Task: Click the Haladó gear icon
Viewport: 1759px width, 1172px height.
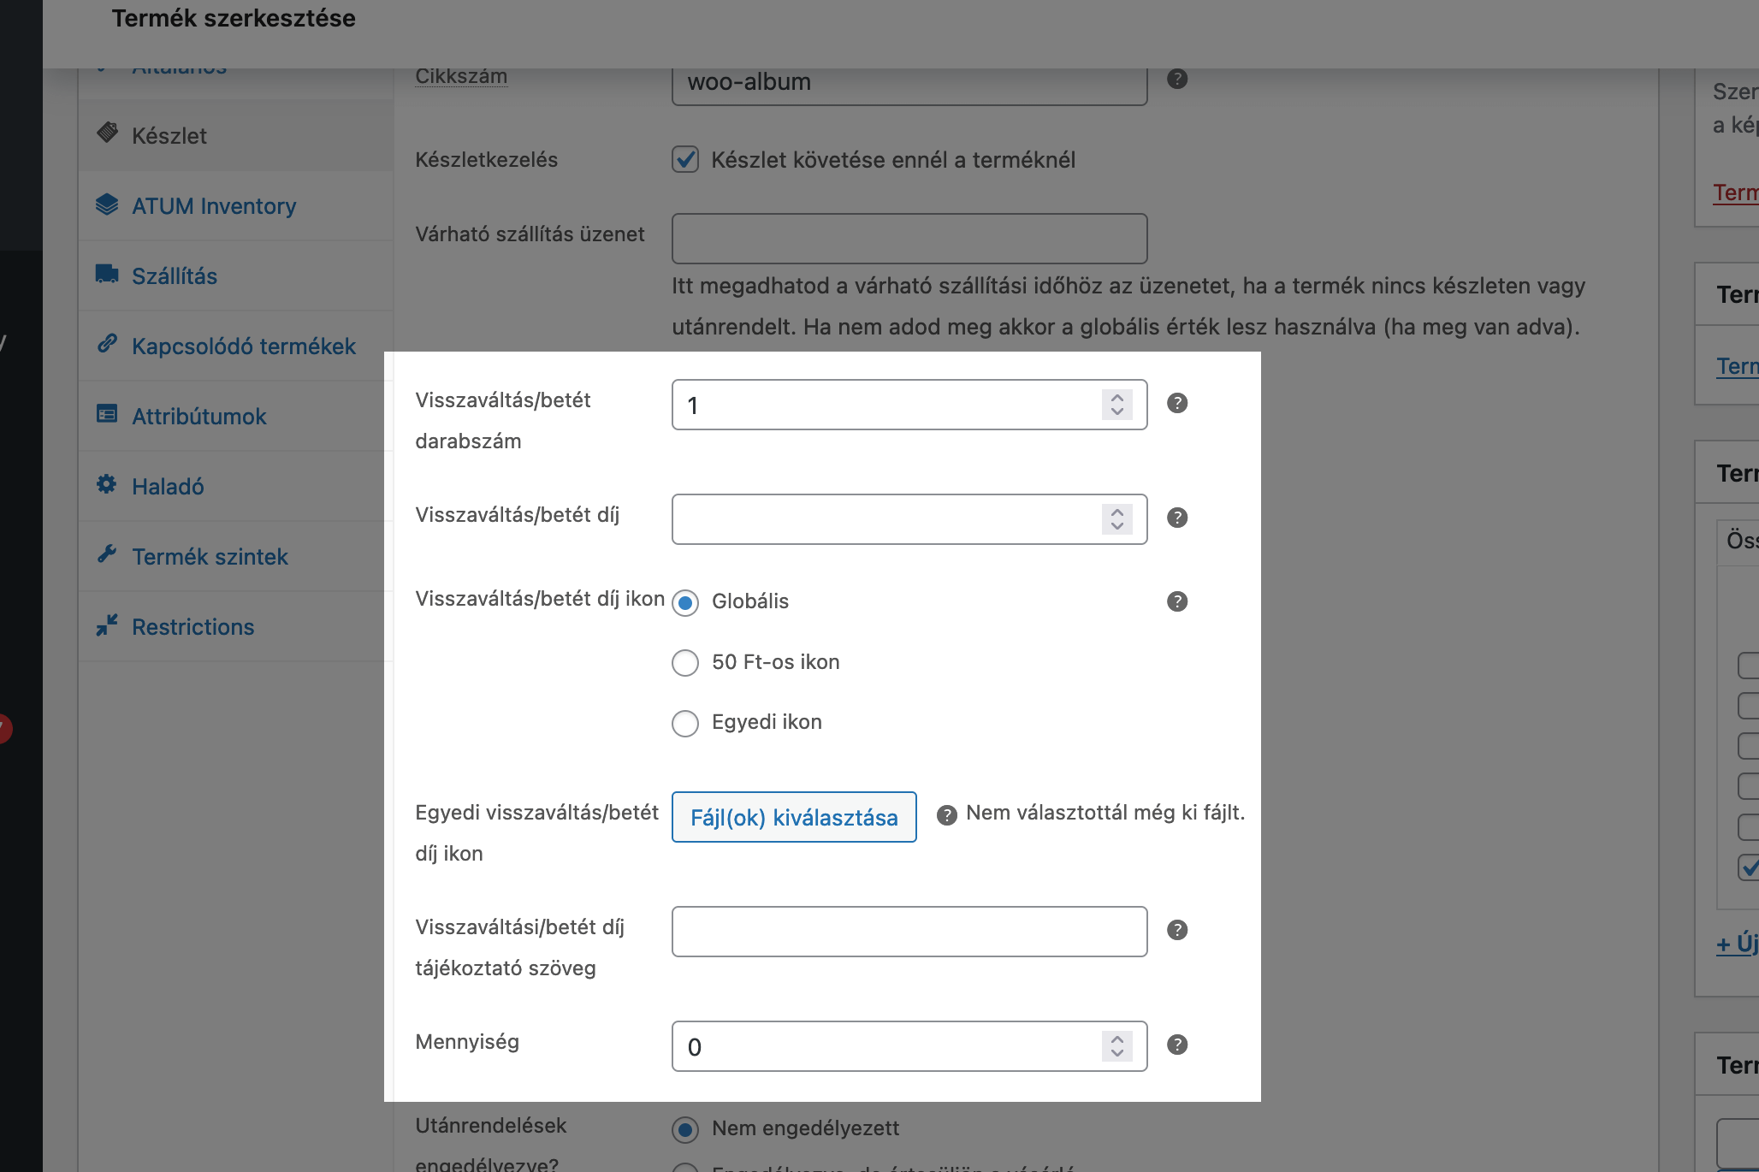Action: [x=107, y=484]
